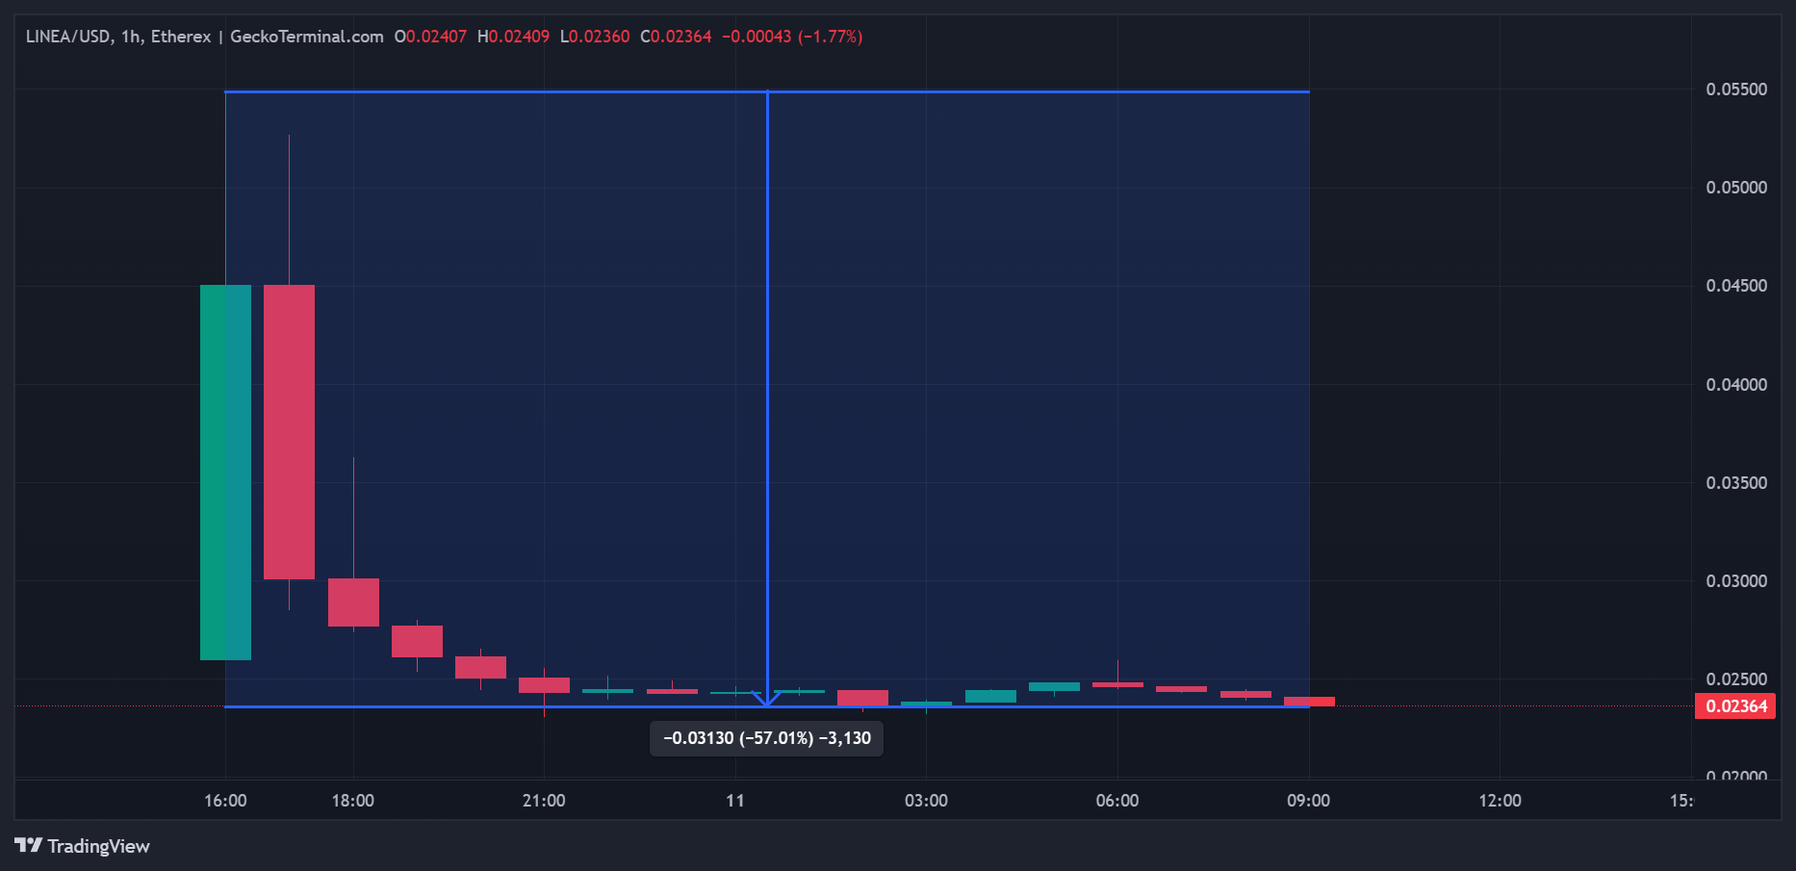Click the 03:00 time axis label
Image resolution: width=1796 pixels, height=871 pixels.
point(926,801)
